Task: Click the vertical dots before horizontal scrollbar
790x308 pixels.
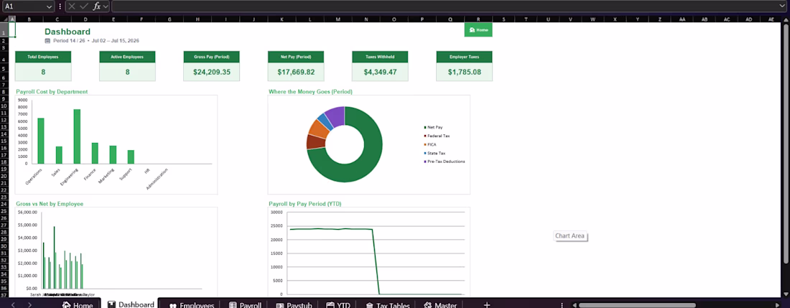Action: tap(562, 304)
